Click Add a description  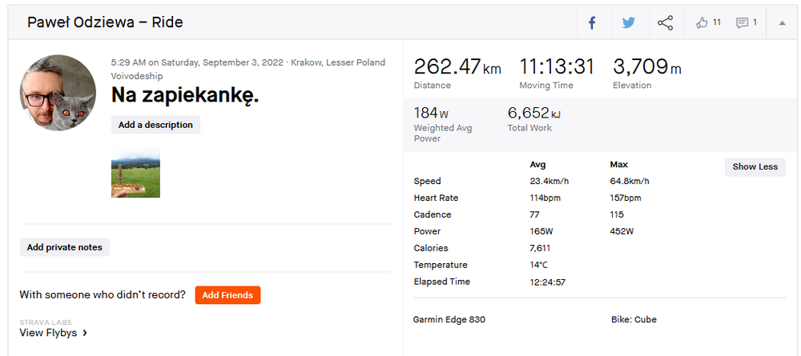tap(155, 125)
